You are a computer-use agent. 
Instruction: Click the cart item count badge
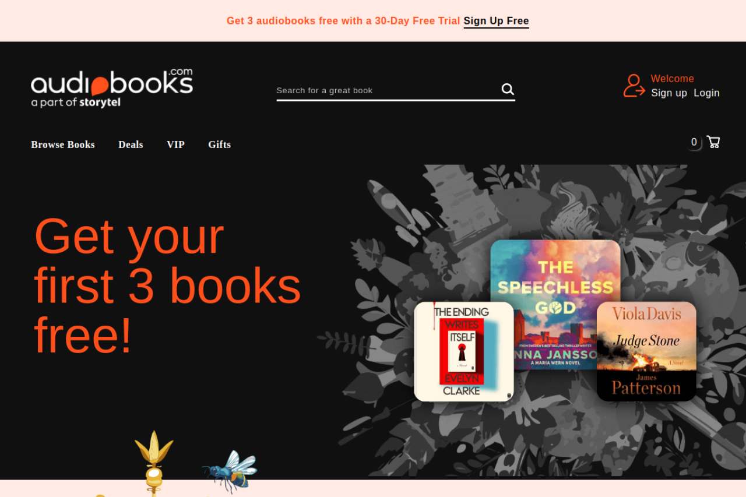point(694,142)
